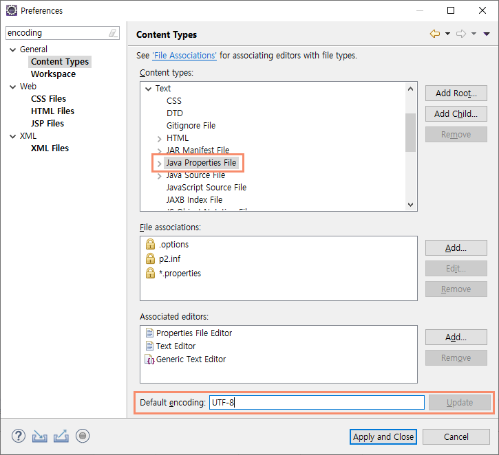499x455 pixels.
Task: Select the *.properties file association
Action: (180, 274)
